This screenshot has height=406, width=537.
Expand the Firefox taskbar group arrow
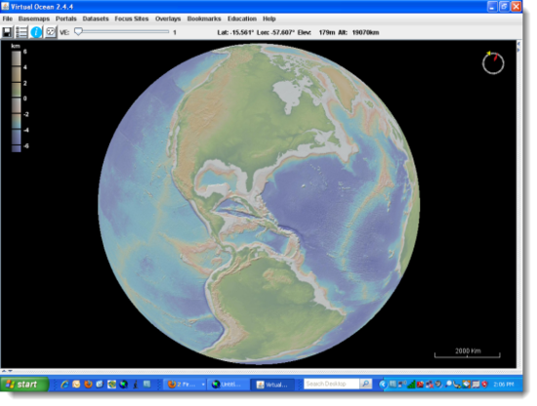click(x=203, y=385)
